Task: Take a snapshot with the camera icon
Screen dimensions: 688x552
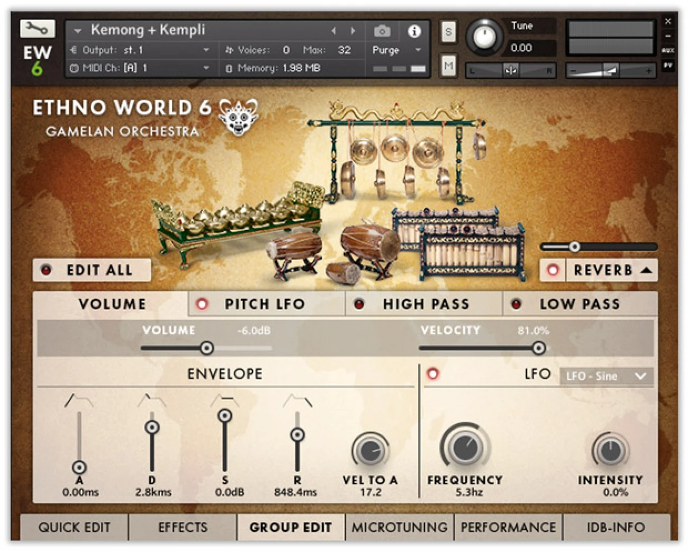Action: click(x=382, y=31)
